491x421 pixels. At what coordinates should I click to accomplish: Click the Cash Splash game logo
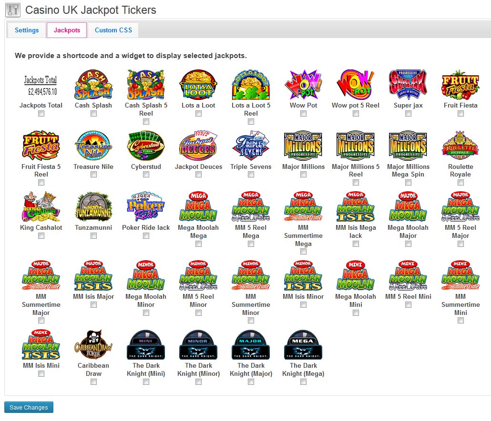point(93,84)
